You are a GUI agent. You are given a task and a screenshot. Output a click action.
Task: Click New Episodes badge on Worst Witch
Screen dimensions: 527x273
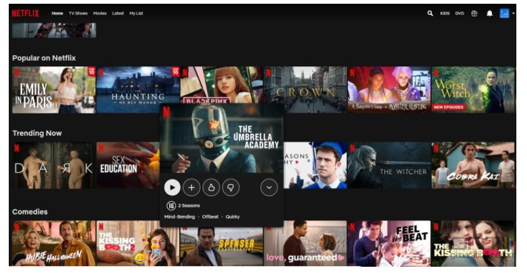[449, 107]
